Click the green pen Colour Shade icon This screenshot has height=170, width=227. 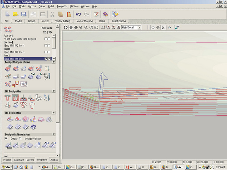pyautogui.click(x=177, y=28)
